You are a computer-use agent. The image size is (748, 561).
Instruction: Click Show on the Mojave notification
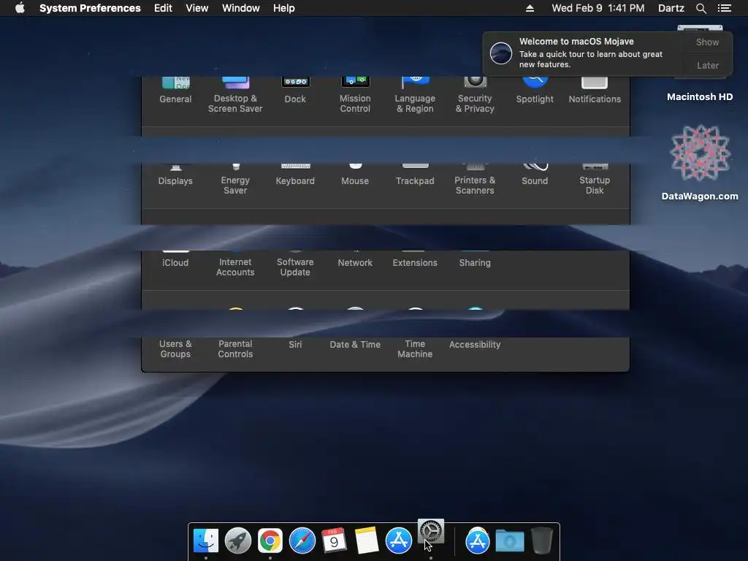(707, 42)
